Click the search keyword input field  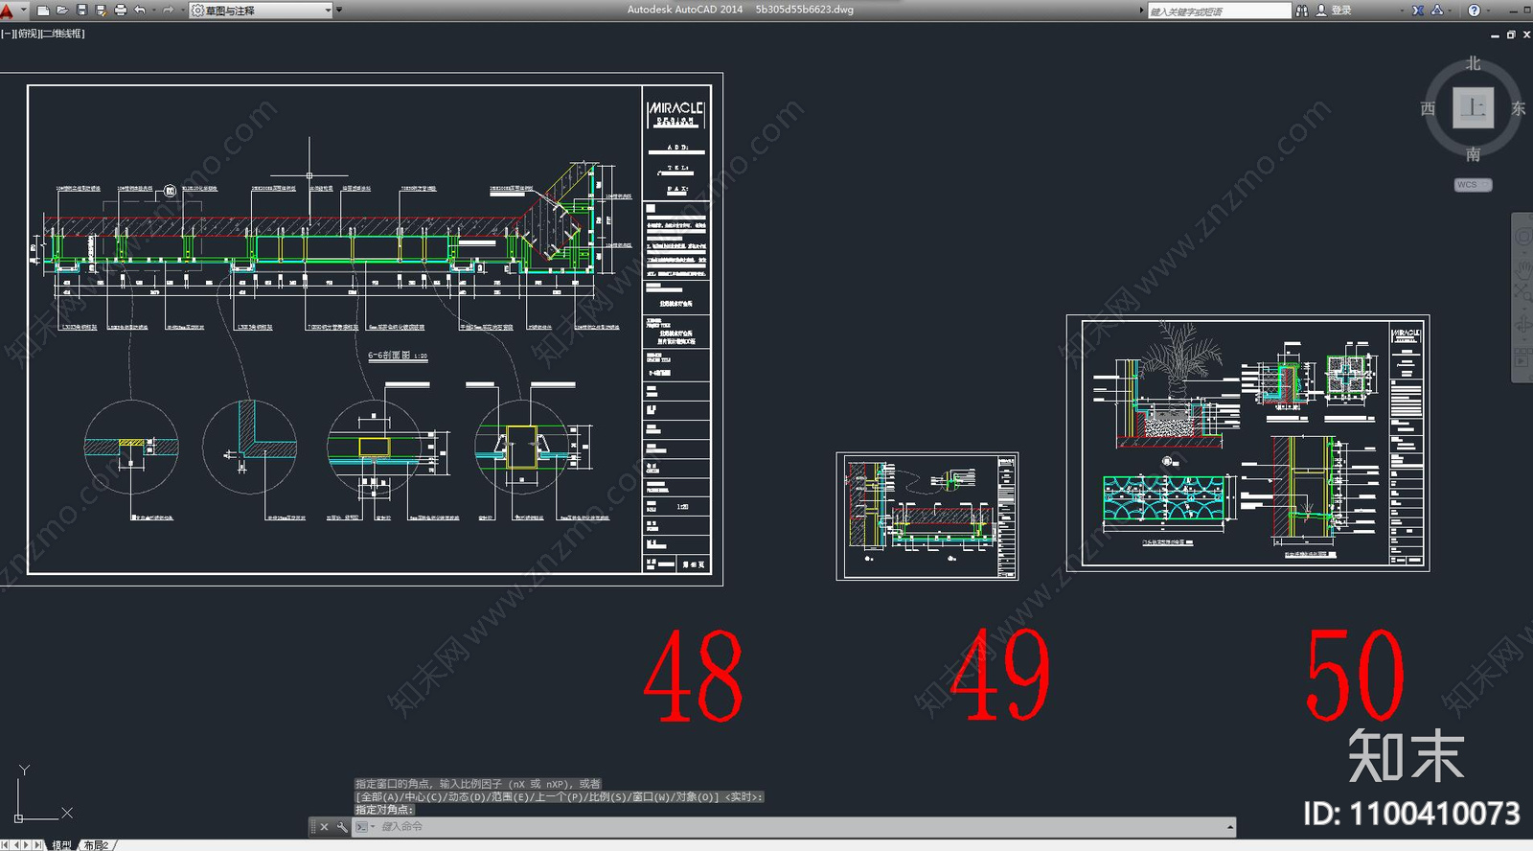[1219, 11]
